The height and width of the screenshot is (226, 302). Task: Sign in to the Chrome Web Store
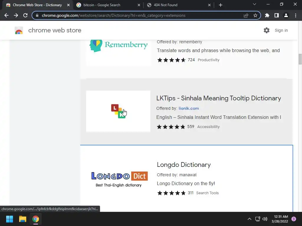click(281, 30)
